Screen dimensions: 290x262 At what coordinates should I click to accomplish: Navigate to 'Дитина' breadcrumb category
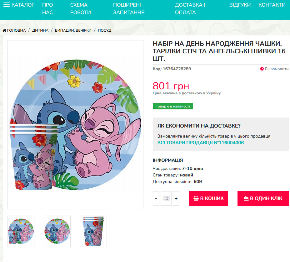(x=40, y=30)
